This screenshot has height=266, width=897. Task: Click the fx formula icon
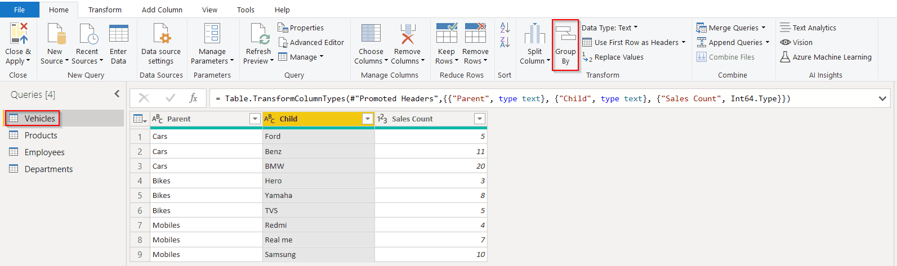[193, 98]
